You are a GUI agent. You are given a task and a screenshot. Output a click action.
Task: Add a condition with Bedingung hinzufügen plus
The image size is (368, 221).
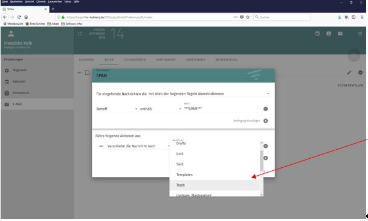pyautogui.click(x=265, y=121)
